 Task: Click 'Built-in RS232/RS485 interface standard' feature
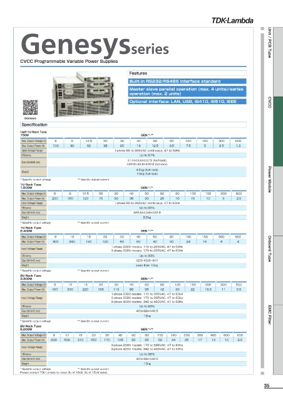[x=187, y=81]
